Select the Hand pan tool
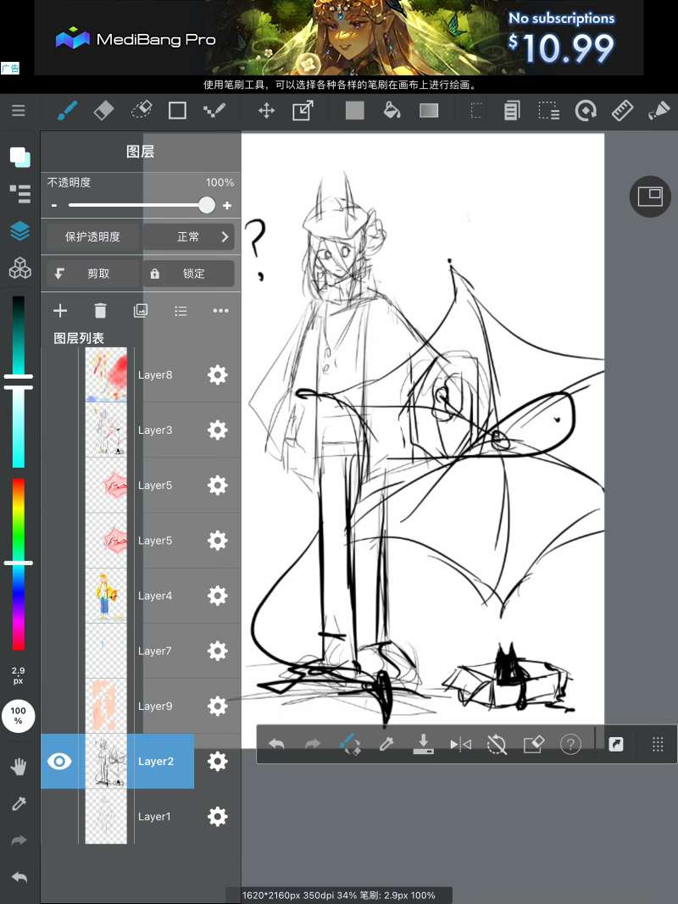This screenshot has height=904, width=678. tap(19, 766)
